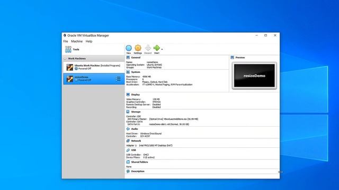The image size is (339, 190).
Task: Click the System section icon
Action: pyautogui.click(x=128, y=72)
